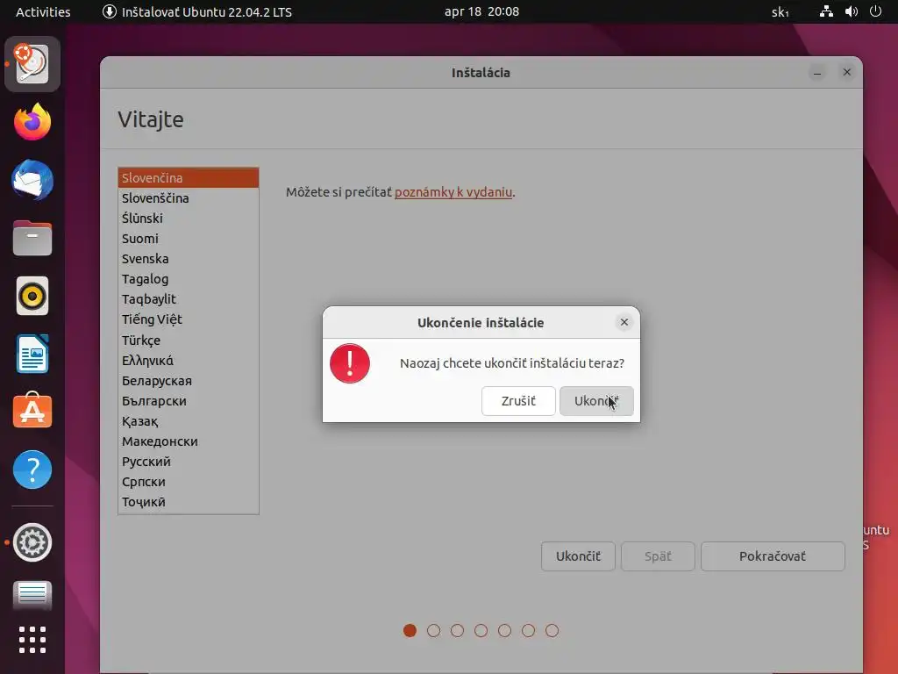898x674 pixels.
Task: Click Ukončiť button in installer window
Action: click(x=578, y=556)
